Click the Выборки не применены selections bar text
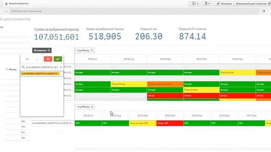The image size is (271, 152). pyautogui.click(x=27, y=11)
